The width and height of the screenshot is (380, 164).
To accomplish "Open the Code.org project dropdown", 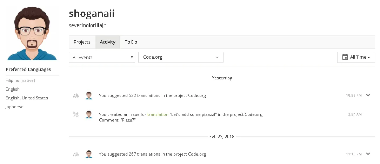I will [x=181, y=58].
